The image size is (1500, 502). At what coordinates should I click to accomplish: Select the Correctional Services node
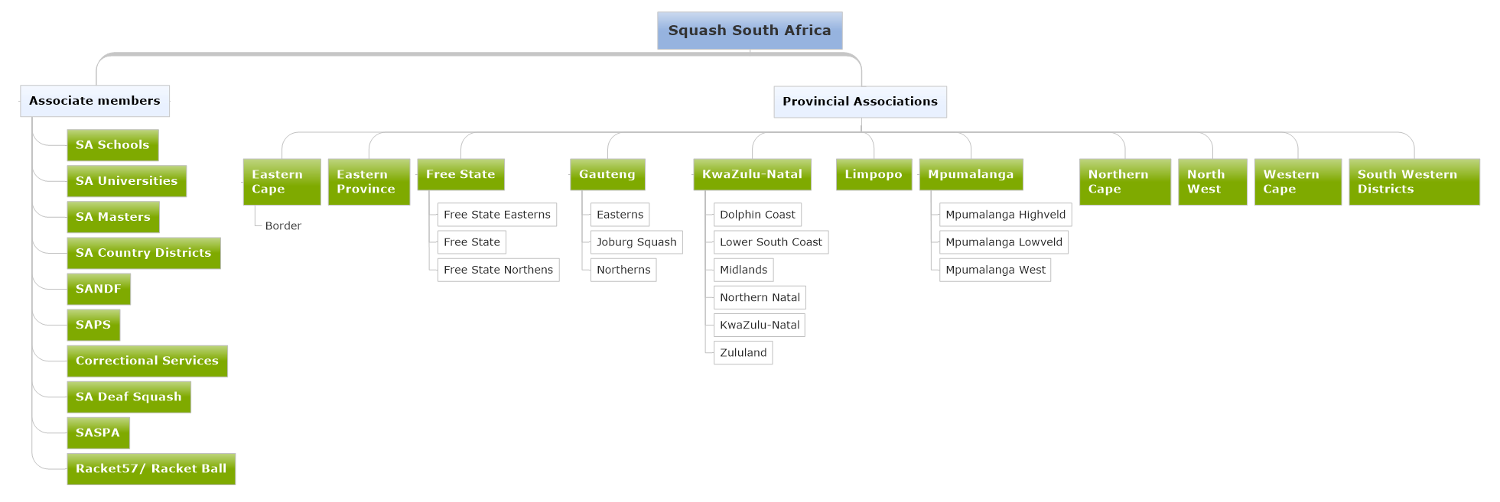point(147,361)
